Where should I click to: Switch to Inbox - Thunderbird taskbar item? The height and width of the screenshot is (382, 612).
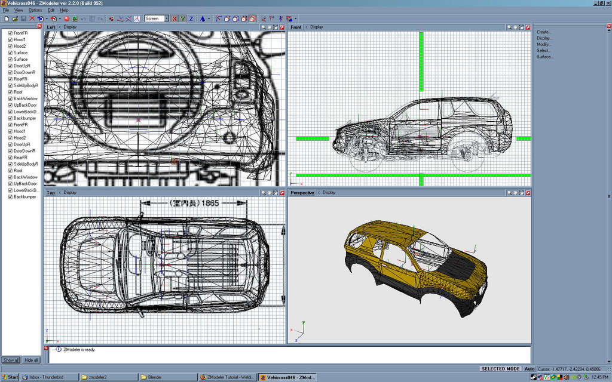(49, 377)
